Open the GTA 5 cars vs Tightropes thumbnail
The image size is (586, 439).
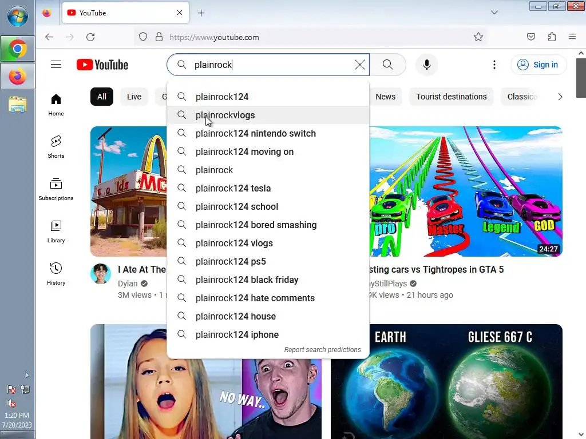[466, 191]
